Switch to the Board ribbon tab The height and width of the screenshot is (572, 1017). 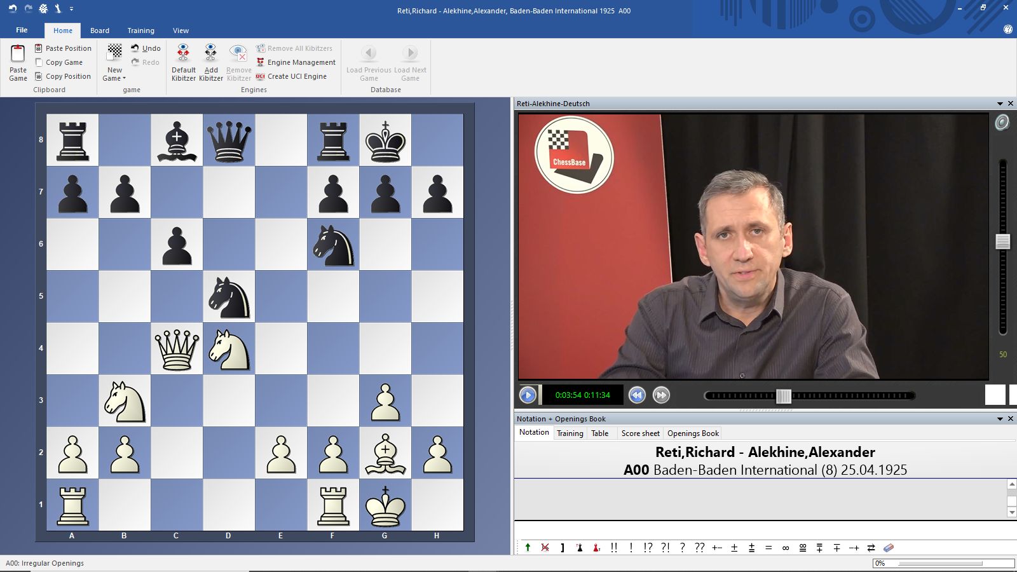100,31
